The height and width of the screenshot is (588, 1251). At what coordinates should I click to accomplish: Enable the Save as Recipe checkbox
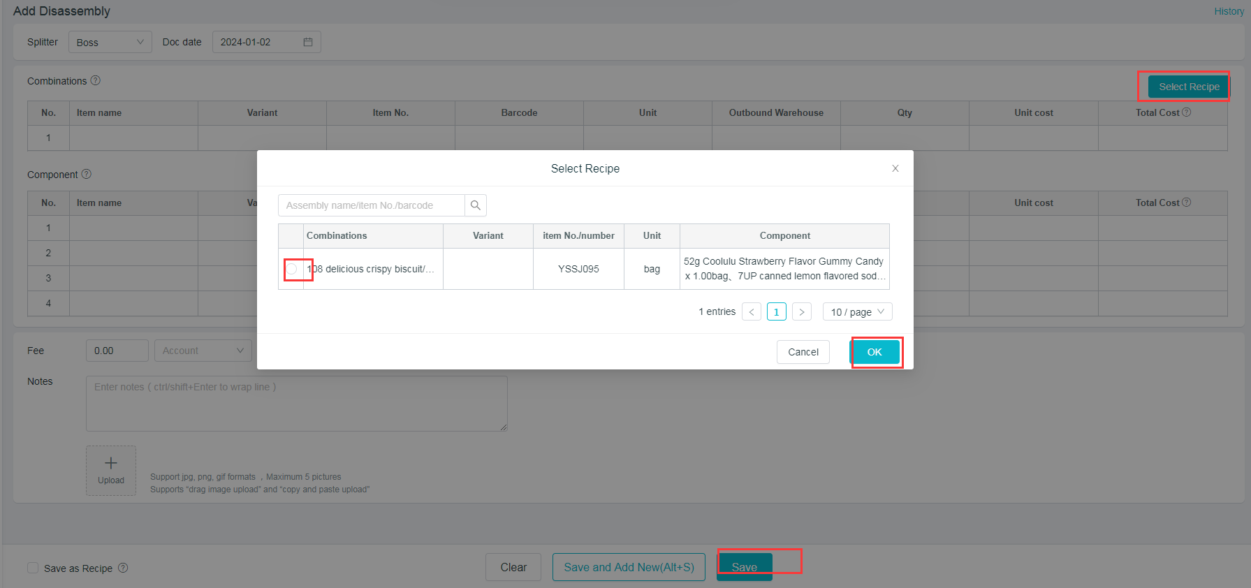tap(33, 568)
